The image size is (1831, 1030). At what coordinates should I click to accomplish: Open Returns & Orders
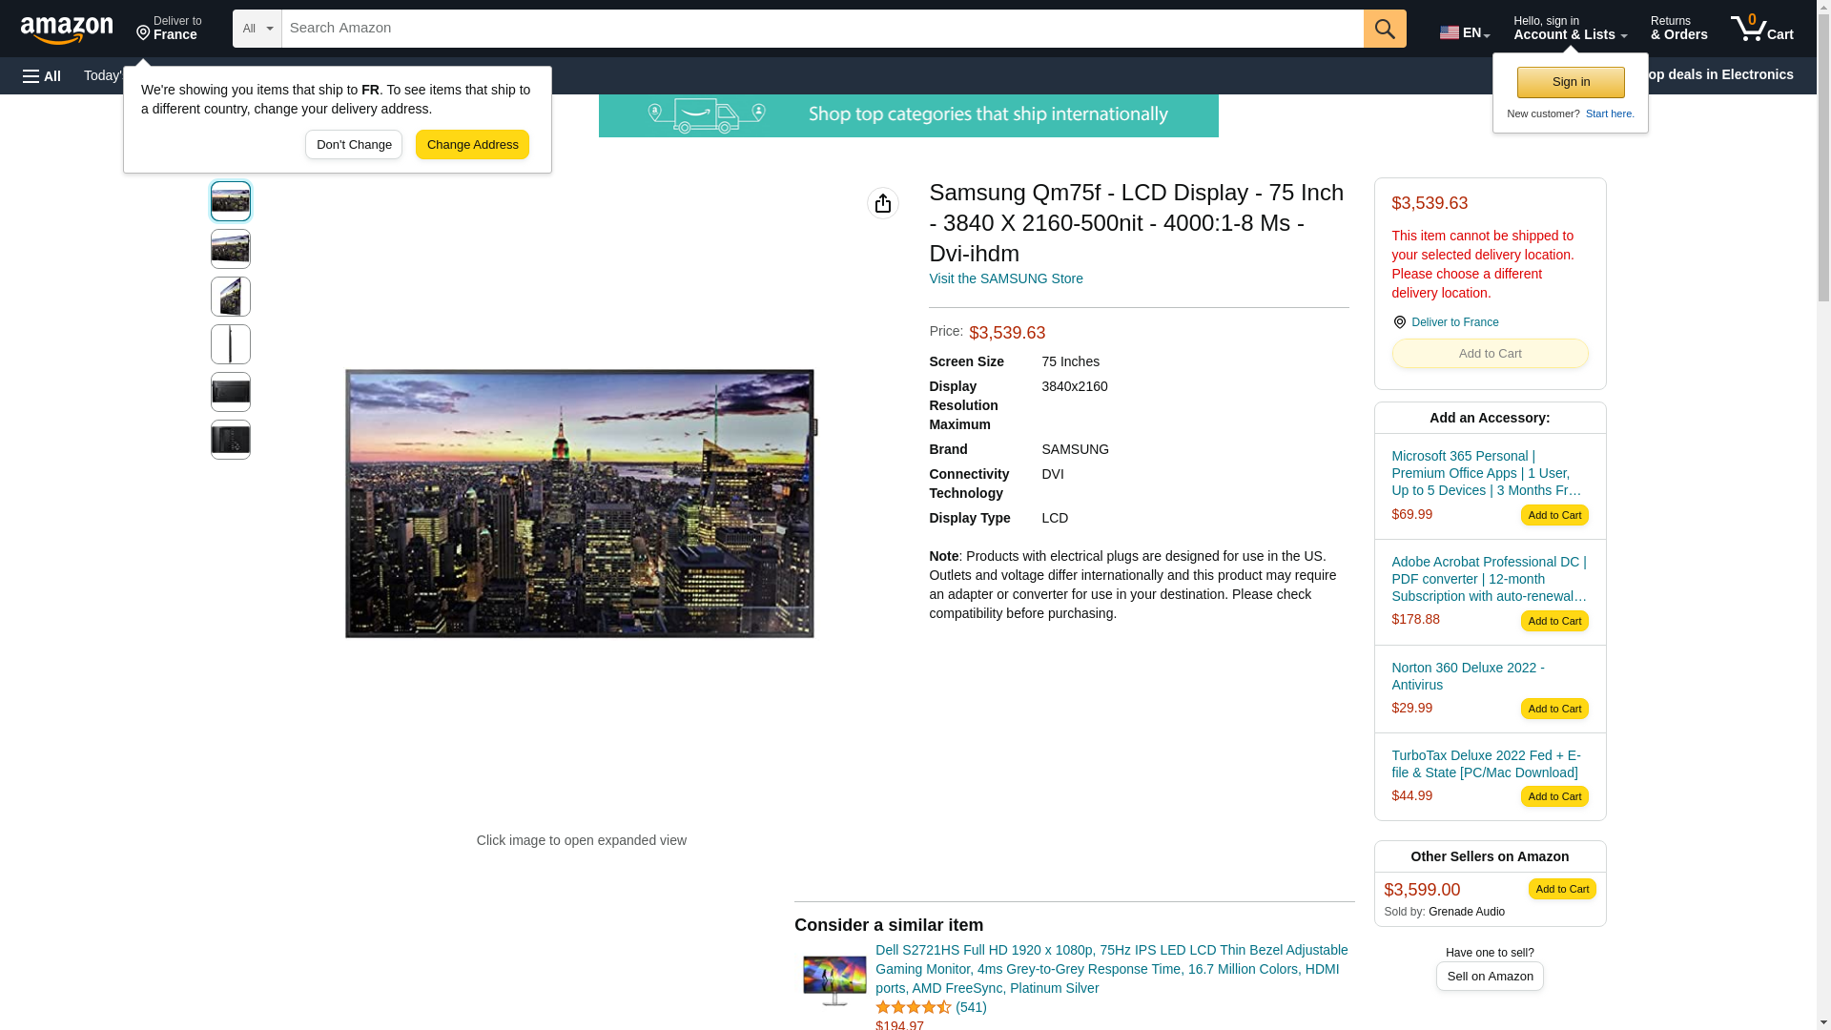(1678, 29)
